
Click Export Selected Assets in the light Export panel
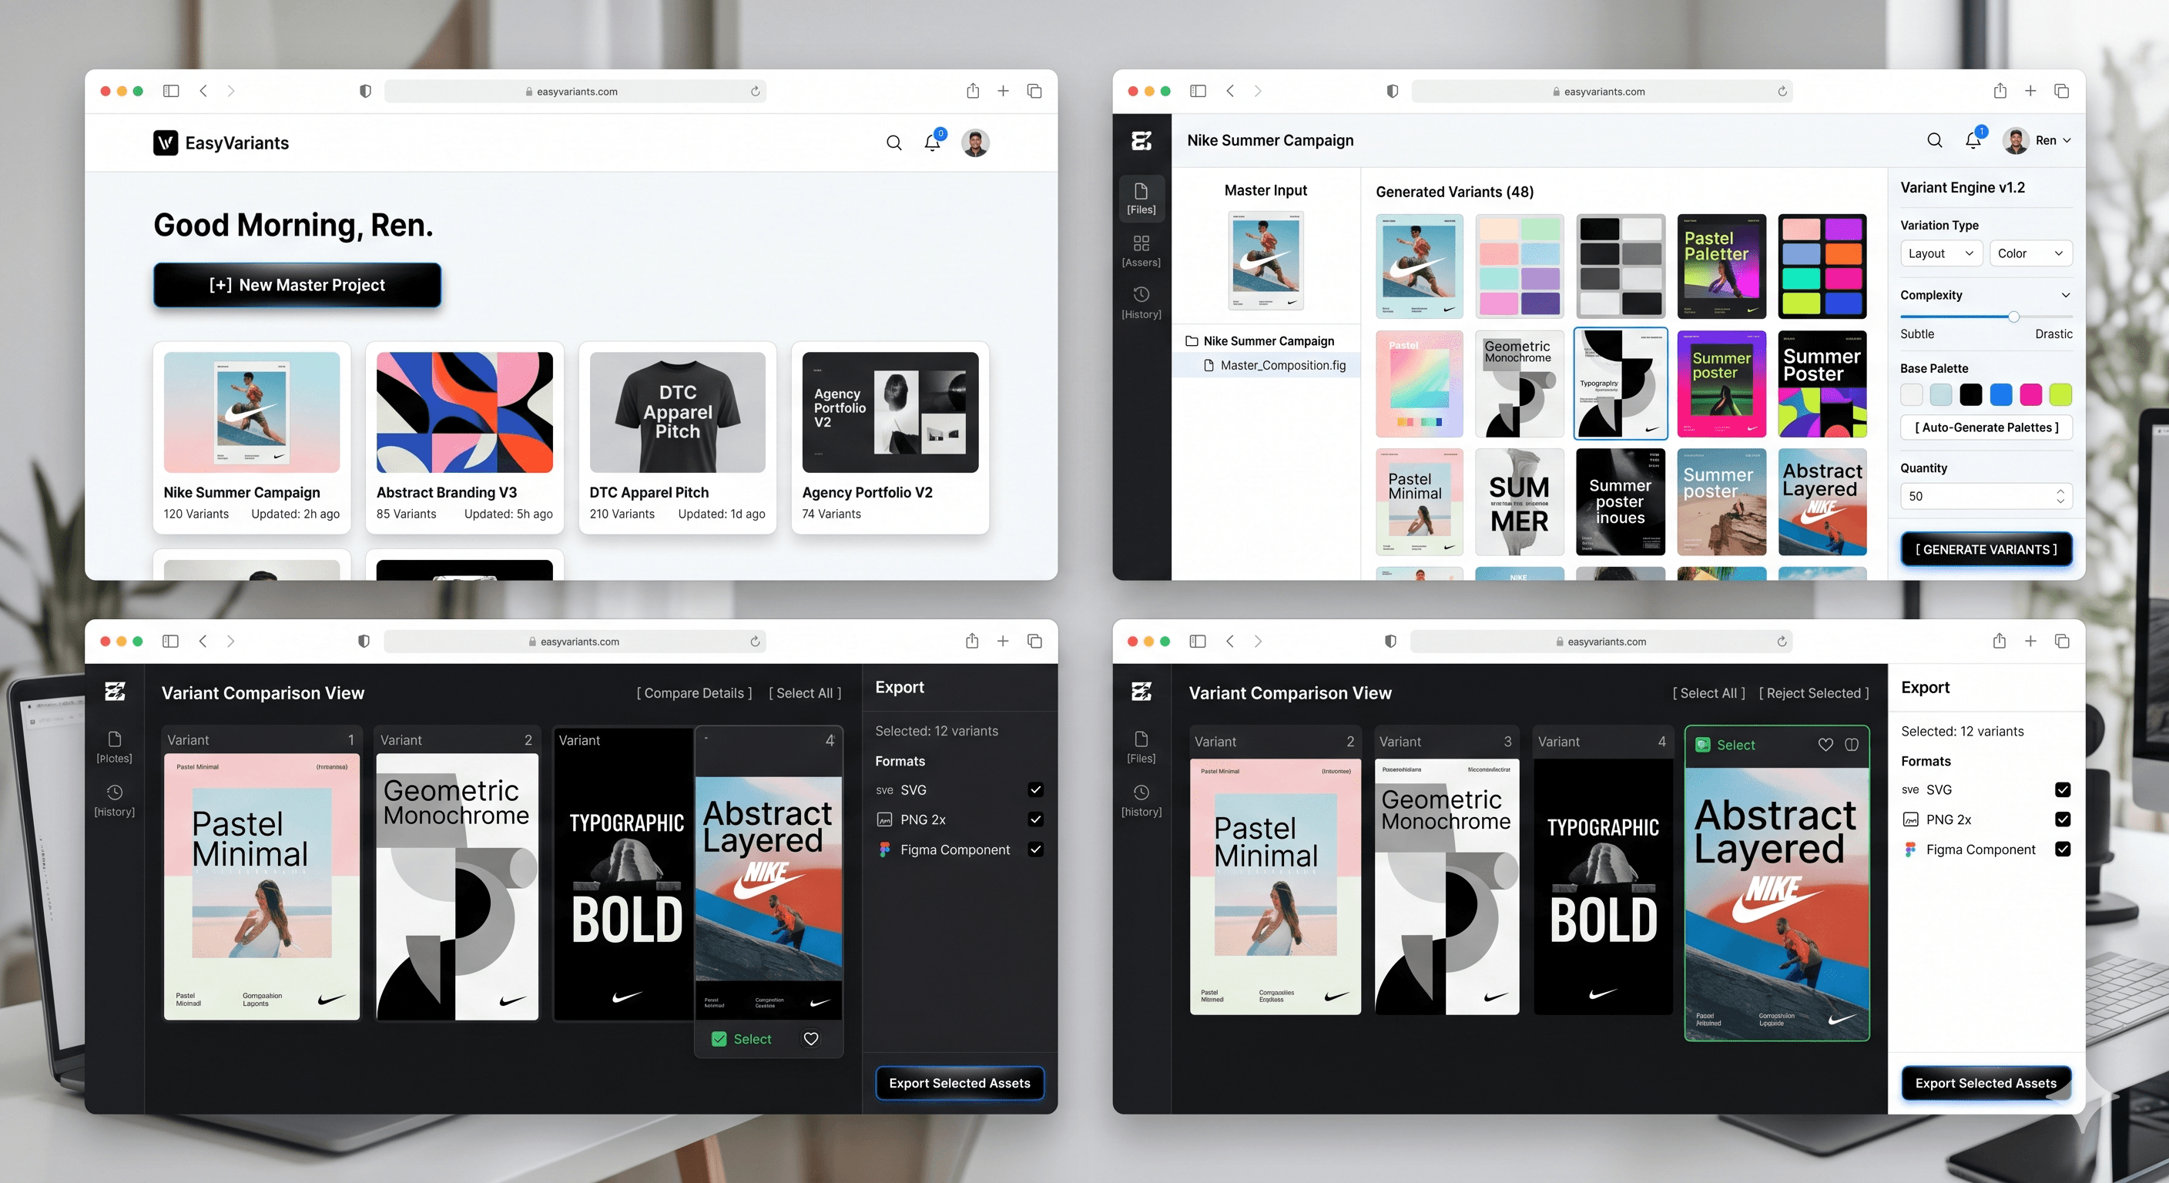click(x=1986, y=1084)
